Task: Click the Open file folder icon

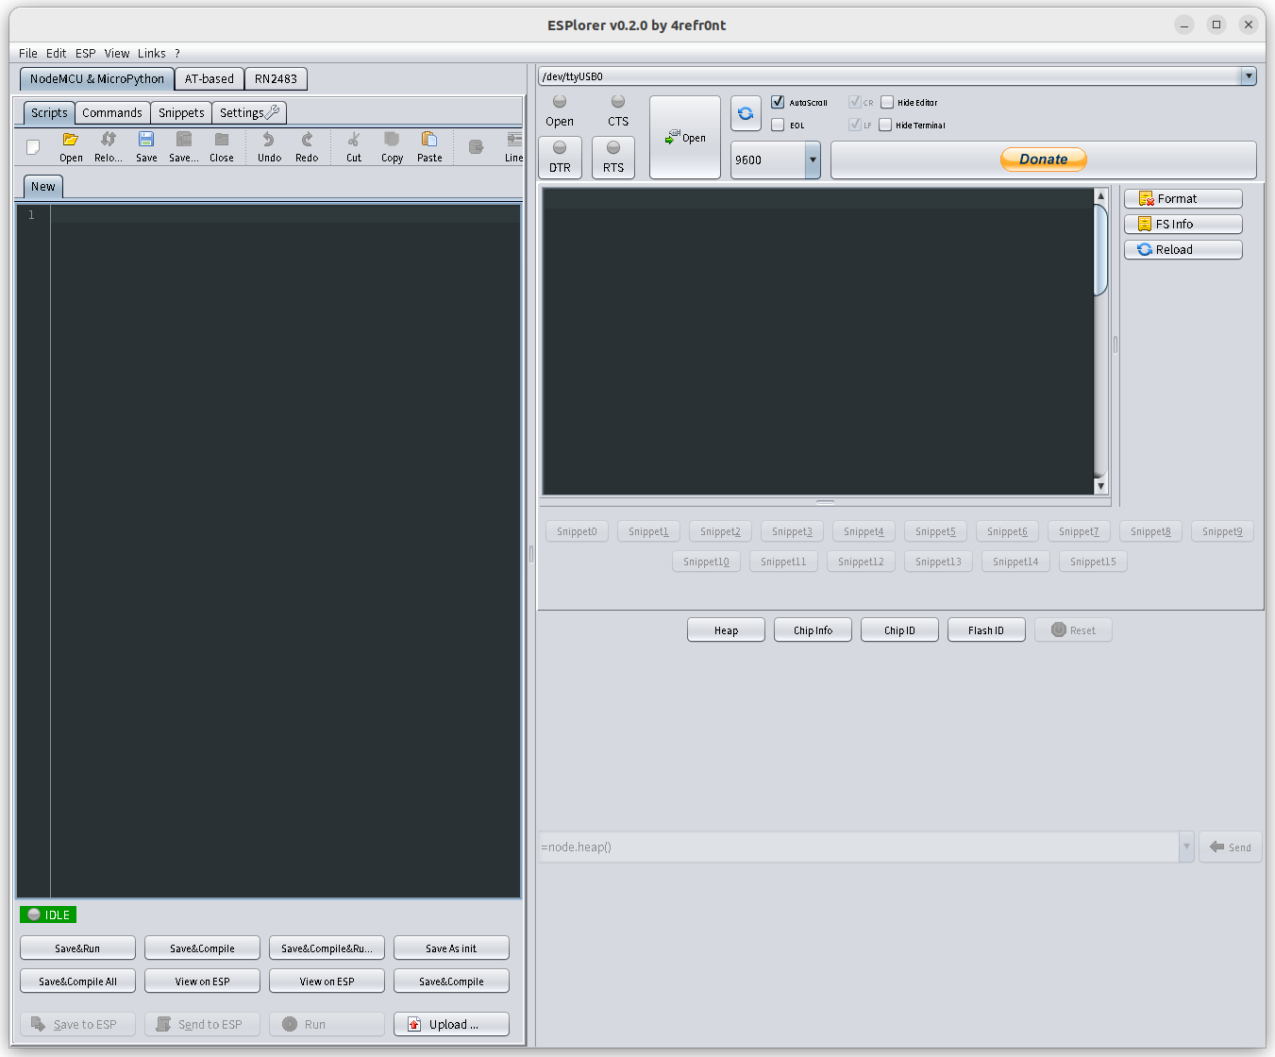Action: pyautogui.click(x=71, y=141)
